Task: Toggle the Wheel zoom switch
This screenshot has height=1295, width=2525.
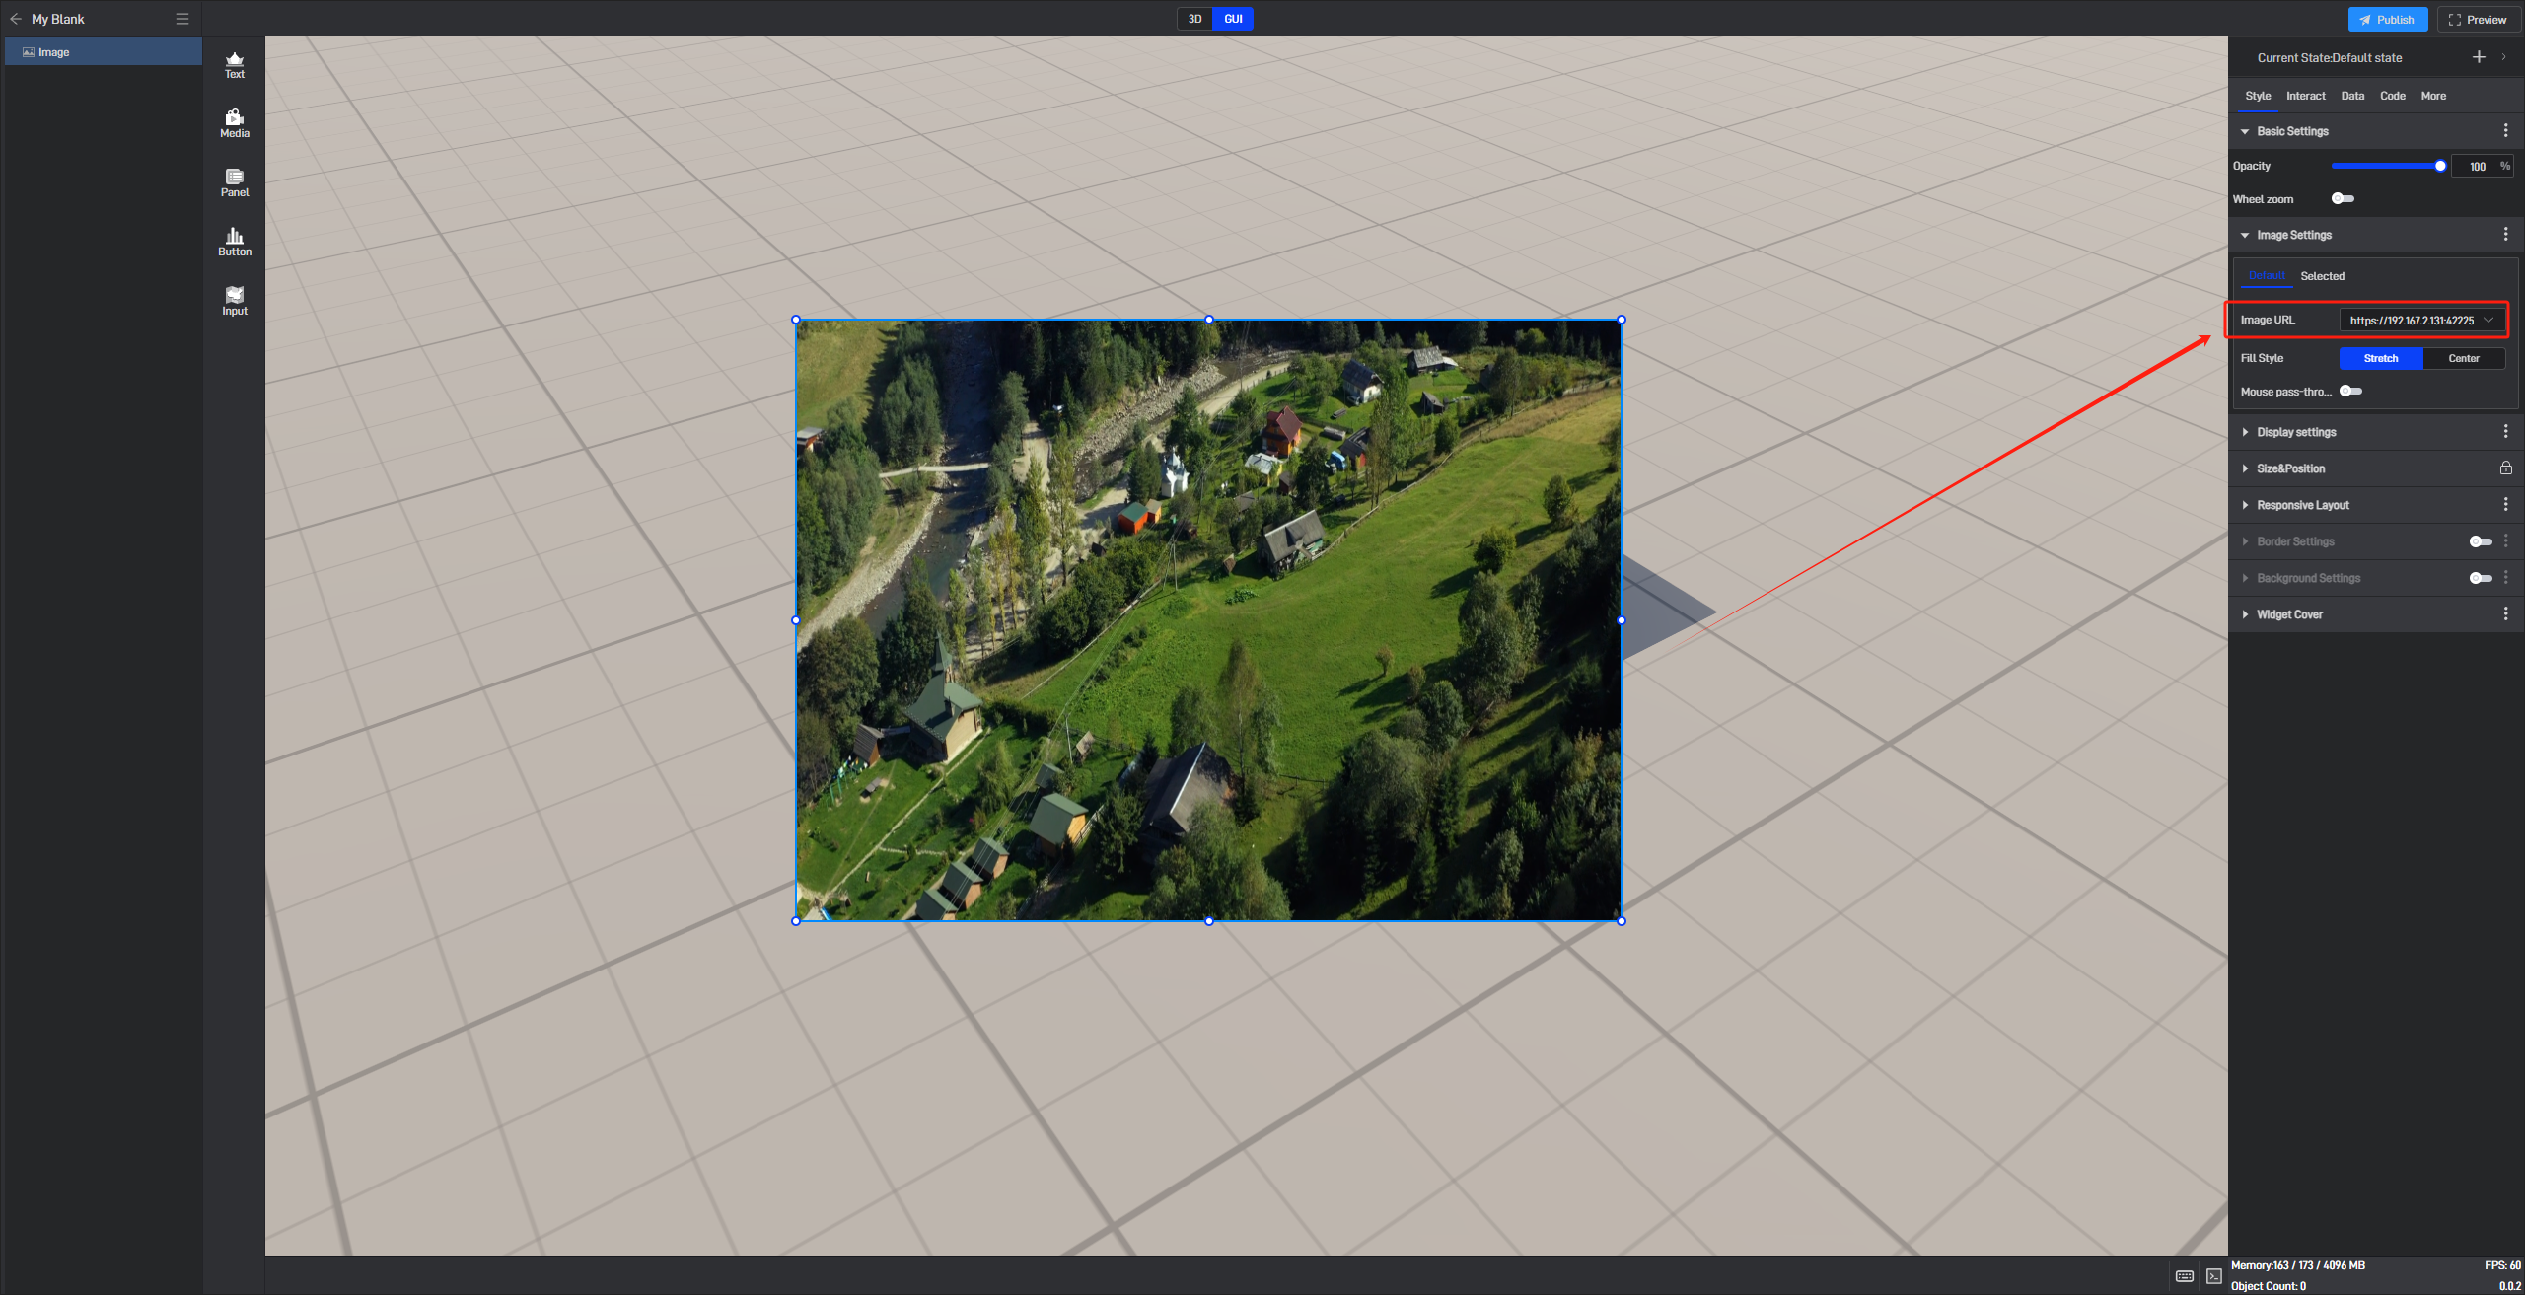Action: coord(2343,199)
